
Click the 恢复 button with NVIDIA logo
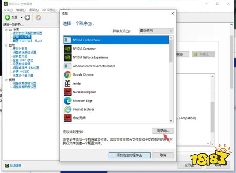203,54
